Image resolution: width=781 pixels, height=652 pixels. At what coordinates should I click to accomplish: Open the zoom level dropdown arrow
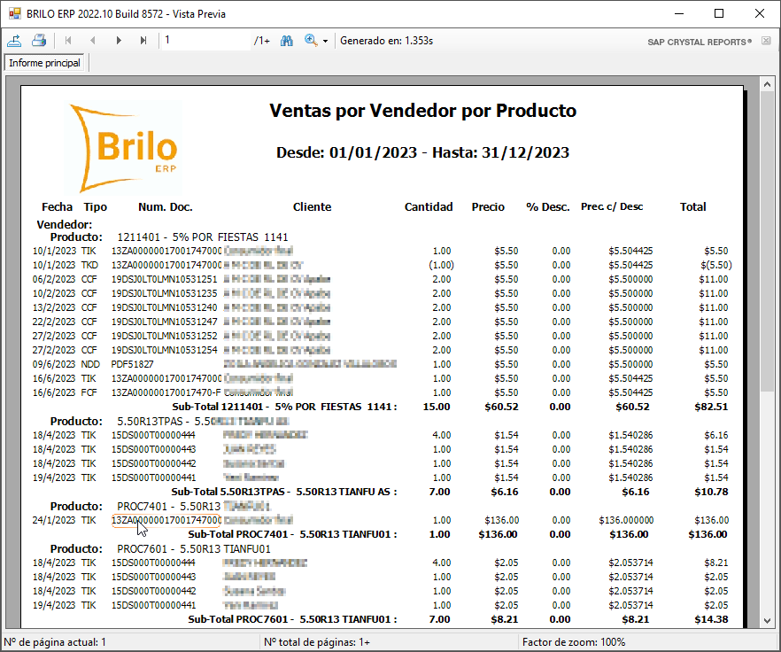[x=324, y=41]
